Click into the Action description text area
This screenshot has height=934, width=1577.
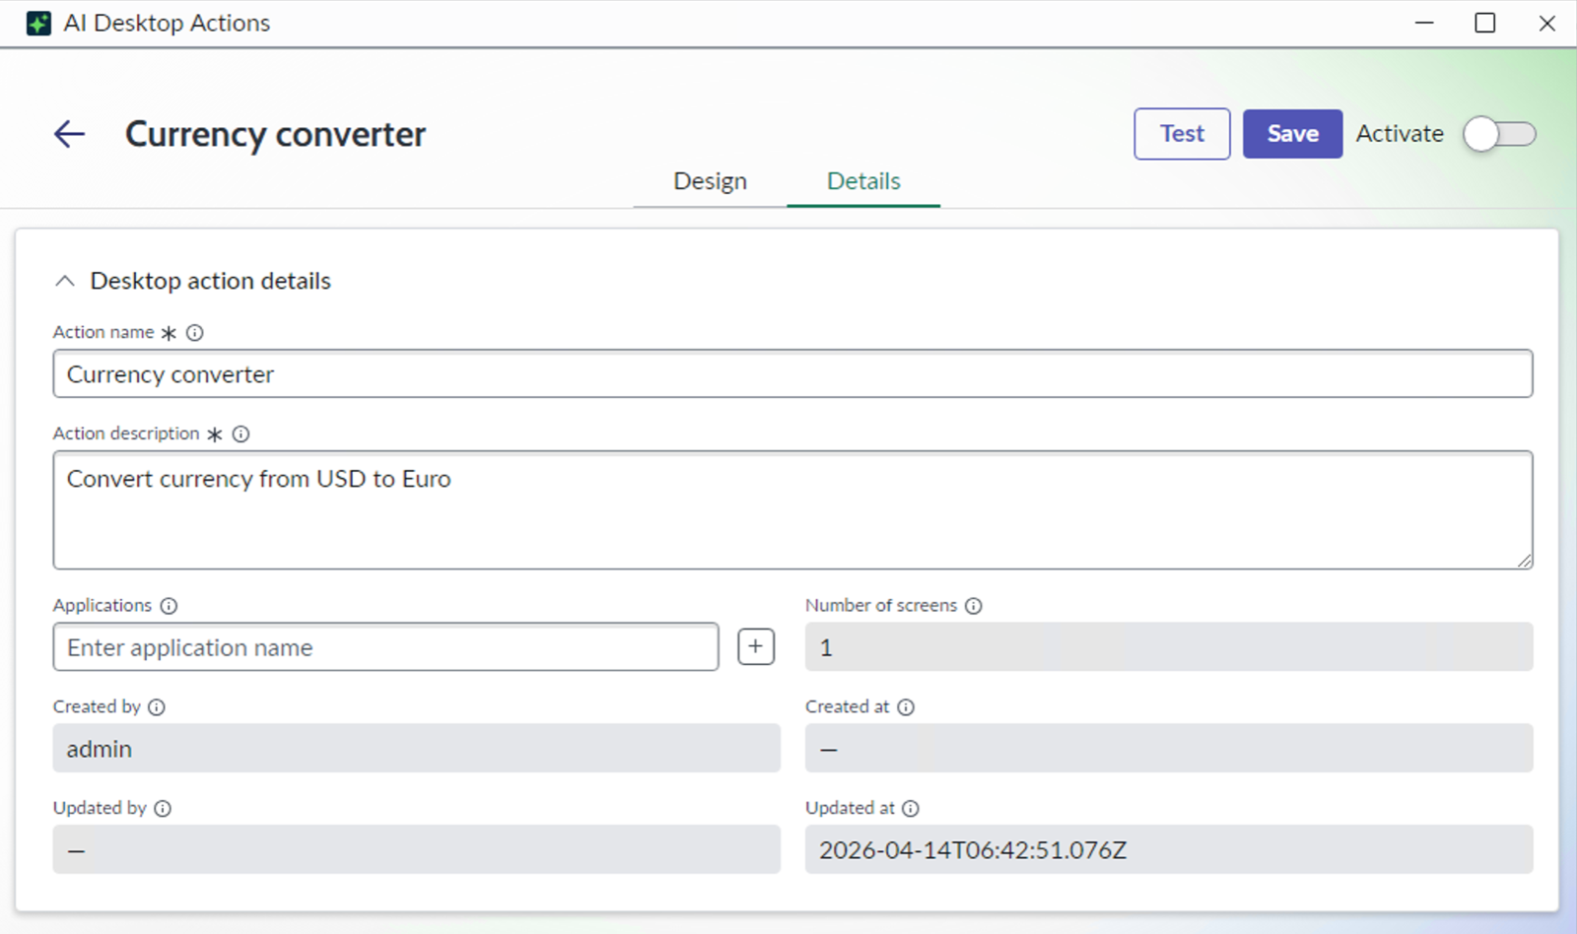pos(792,510)
